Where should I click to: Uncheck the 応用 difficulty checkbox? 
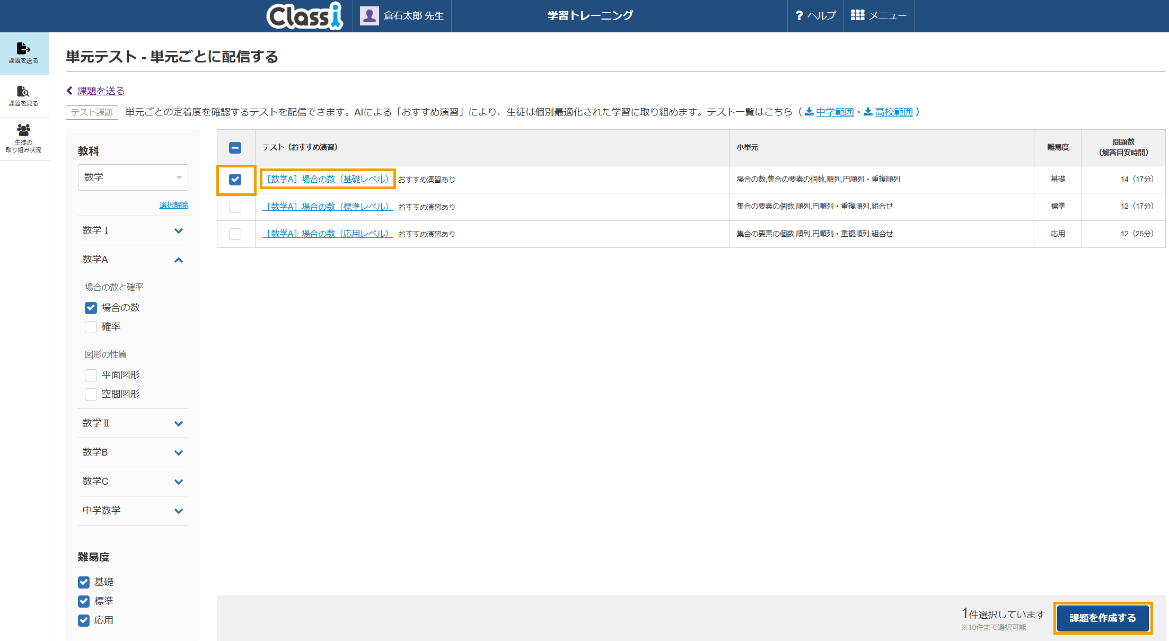click(x=84, y=620)
